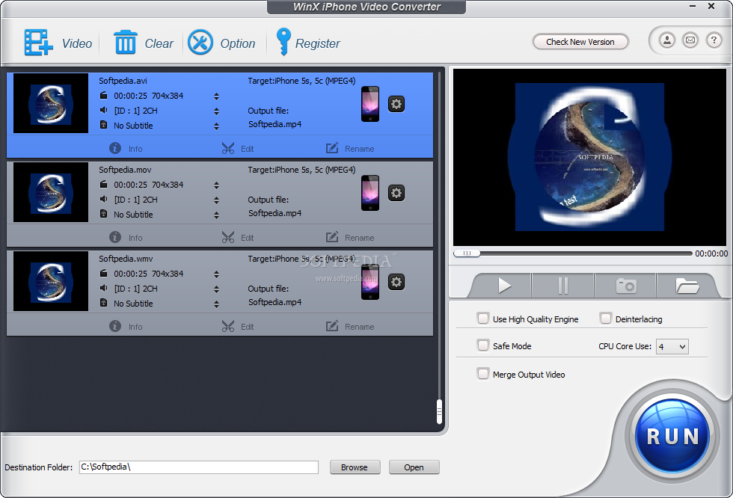The image size is (733, 498).
Task: Change audio track stepper for Softpedia.wmv
Action: (216, 289)
